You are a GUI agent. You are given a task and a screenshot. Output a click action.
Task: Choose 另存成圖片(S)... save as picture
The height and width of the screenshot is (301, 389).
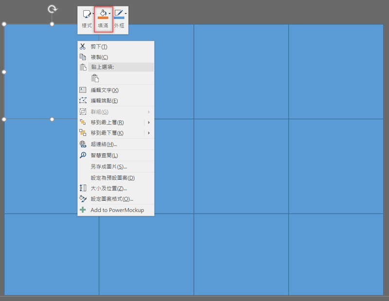(116, 166)
